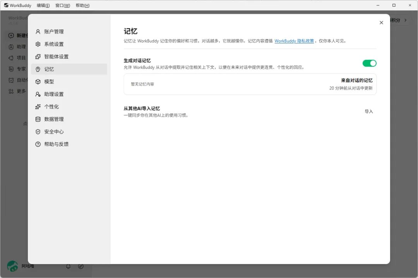Click the 助理 icon in background sidebar
Screen dimensions: 418x278
coord(11,47)
